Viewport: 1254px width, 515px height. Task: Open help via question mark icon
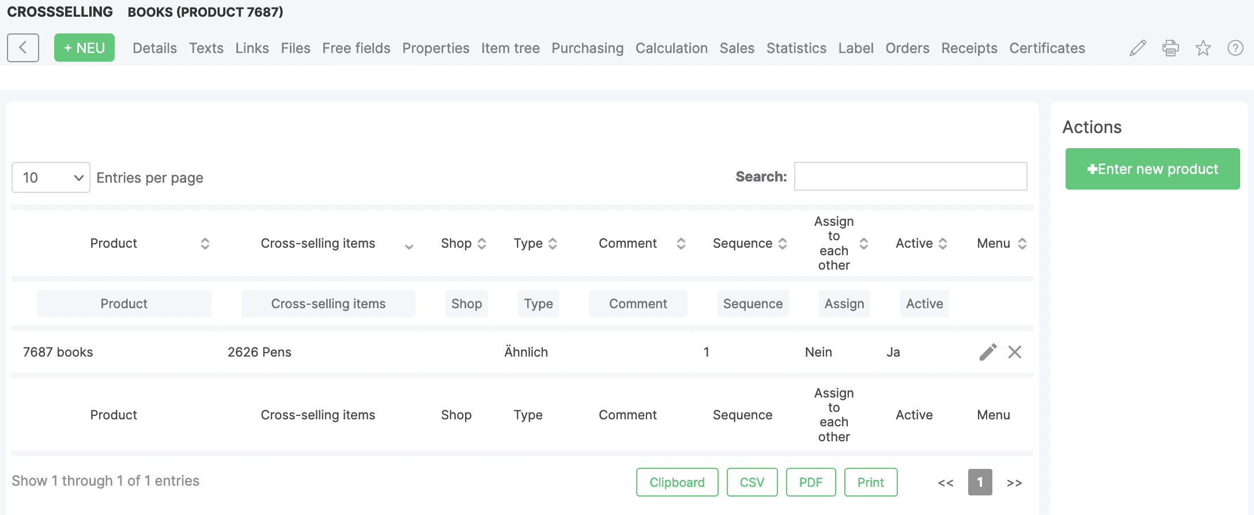tap(1236, 48)
